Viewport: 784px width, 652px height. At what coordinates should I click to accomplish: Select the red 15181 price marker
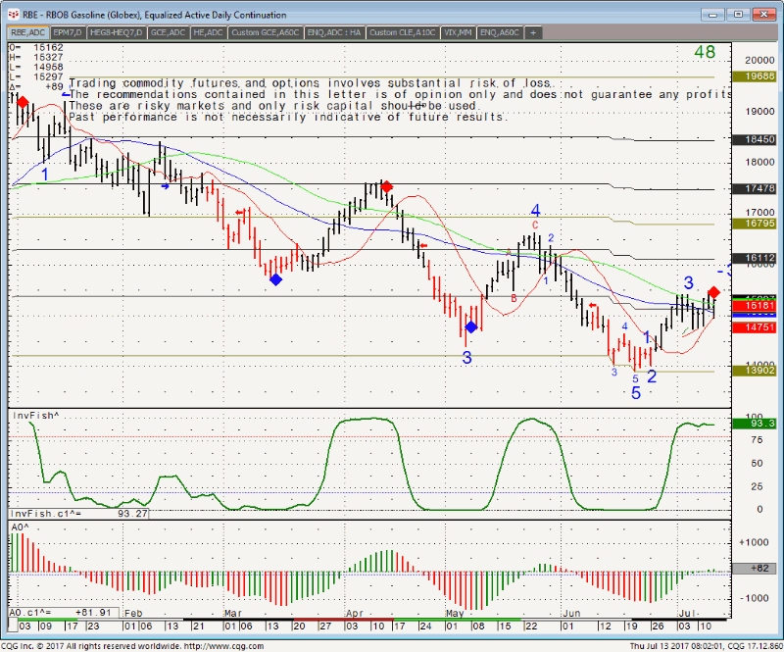click(754, 305)
